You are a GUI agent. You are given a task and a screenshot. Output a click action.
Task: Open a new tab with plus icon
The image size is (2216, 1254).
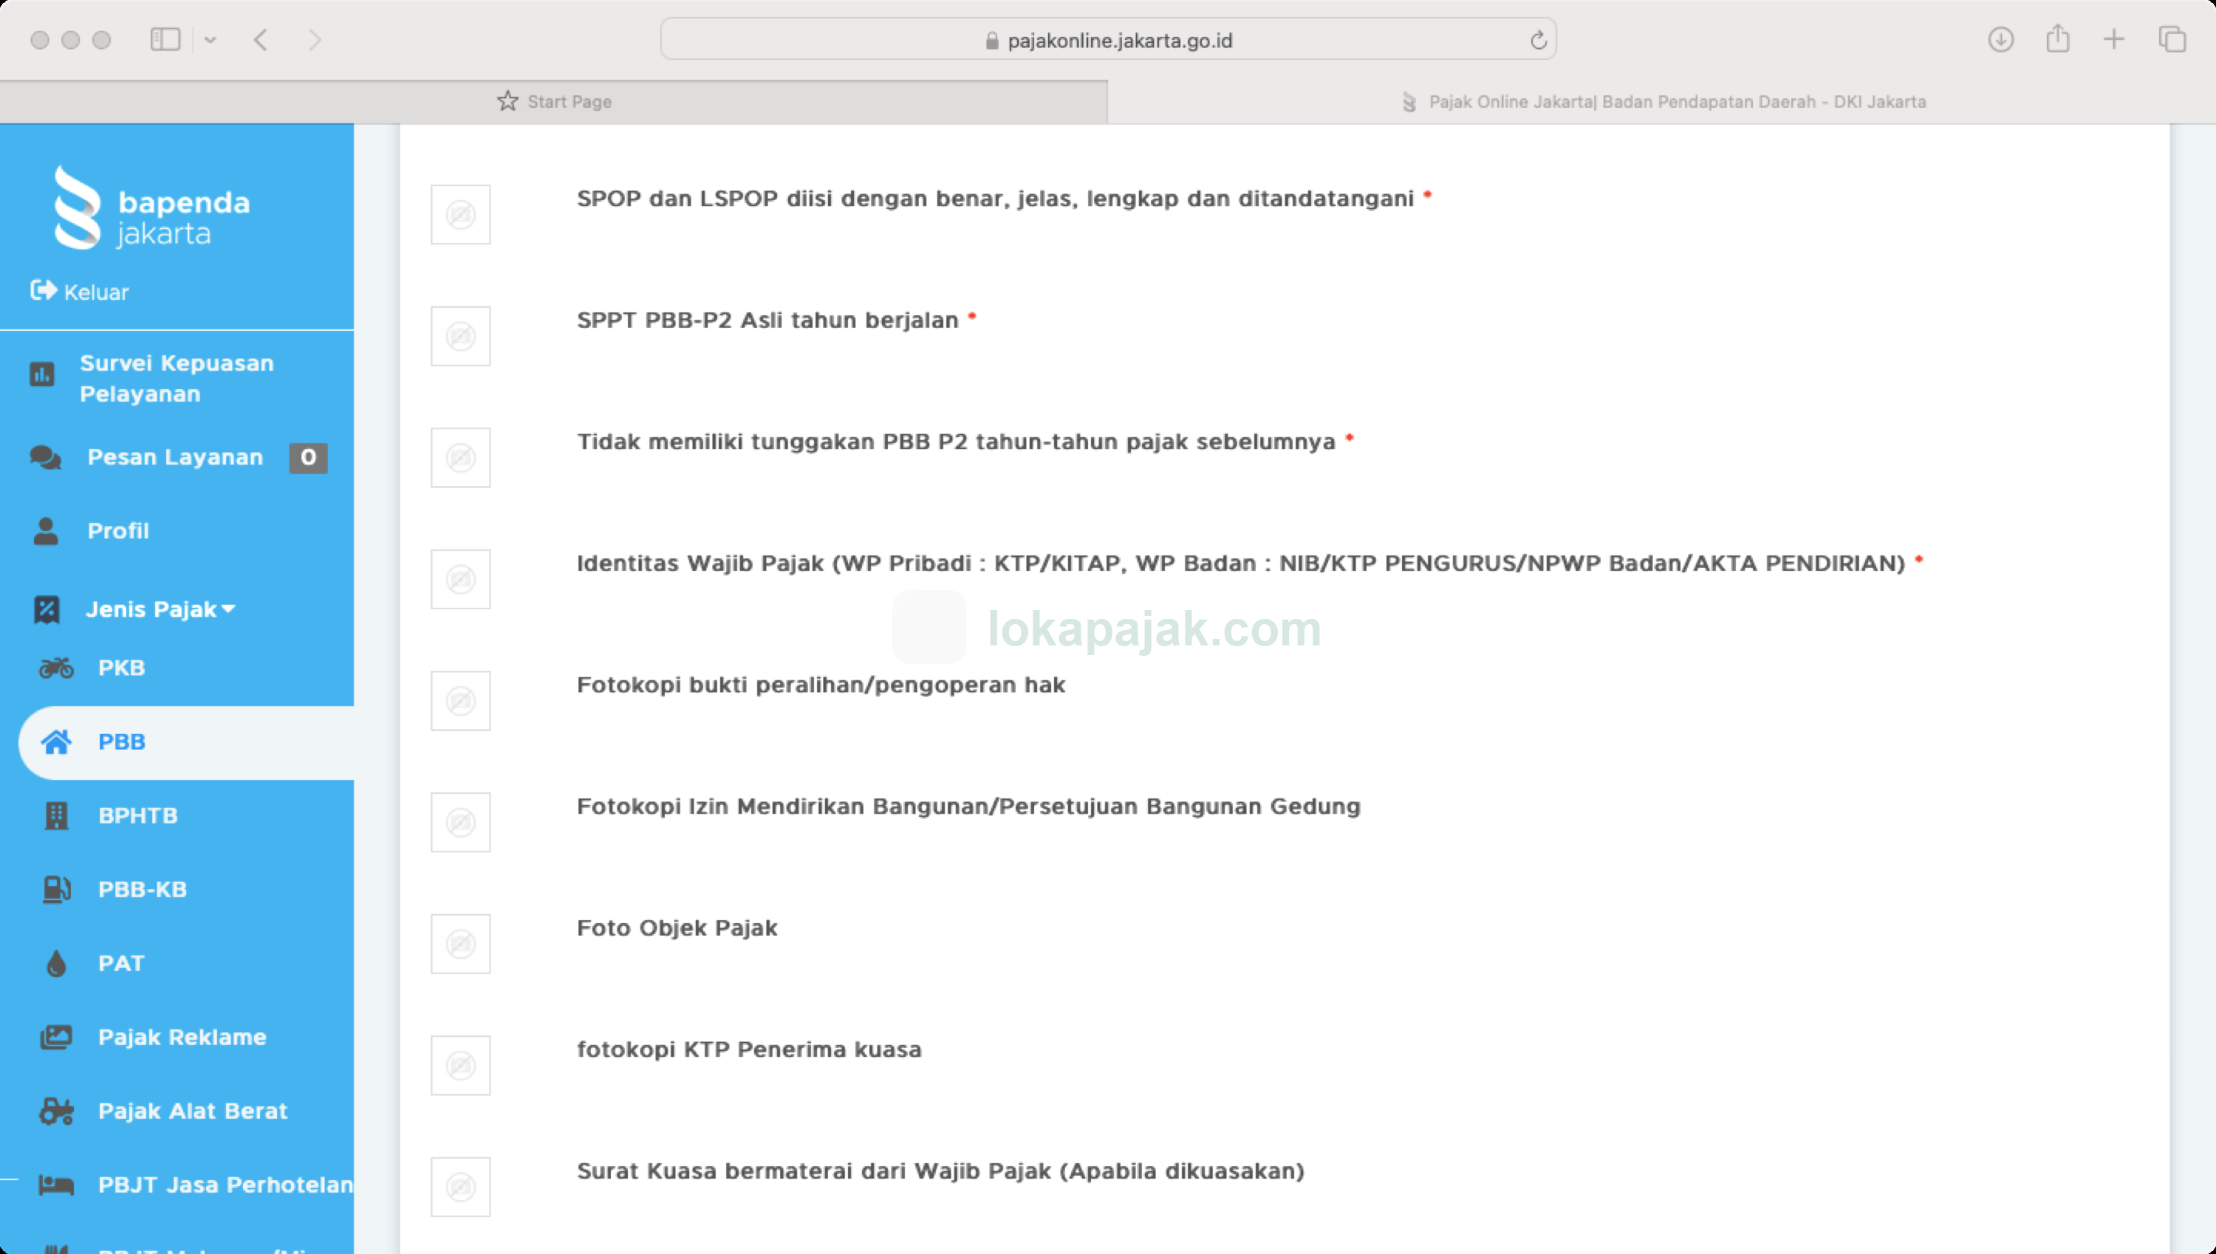coord(2113,40)
